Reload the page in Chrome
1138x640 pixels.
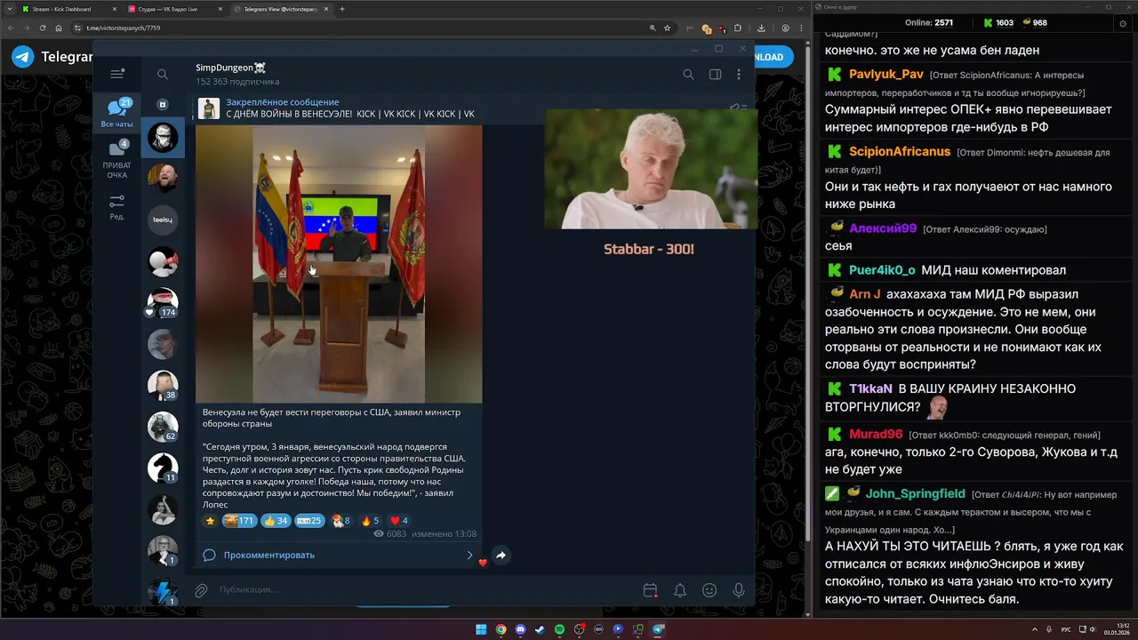pyautogui.click(x=43, y=28)
